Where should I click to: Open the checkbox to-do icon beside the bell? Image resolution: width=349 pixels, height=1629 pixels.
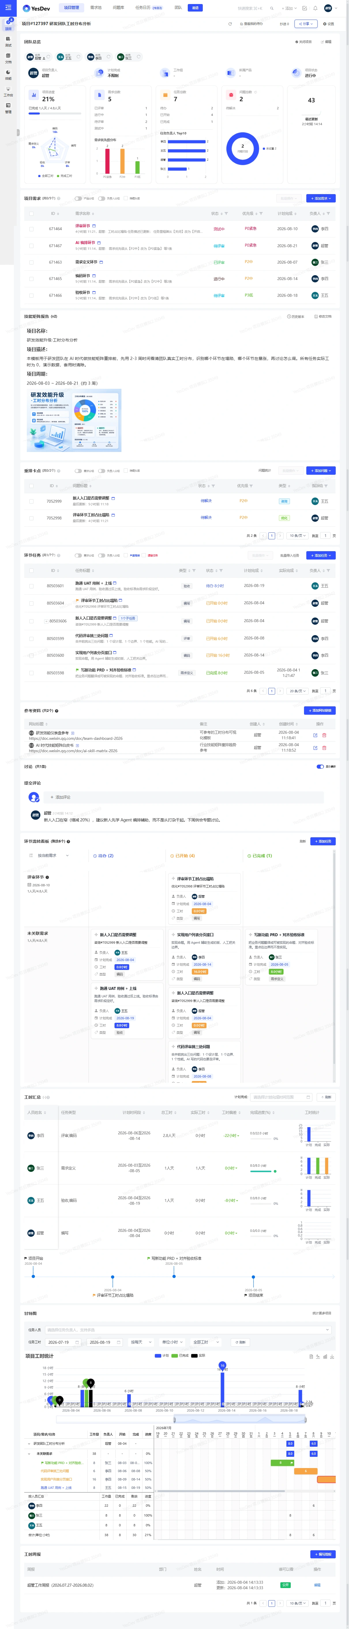coord(305,8)
